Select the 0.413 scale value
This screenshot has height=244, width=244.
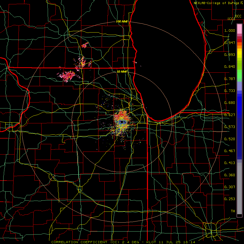230,163
